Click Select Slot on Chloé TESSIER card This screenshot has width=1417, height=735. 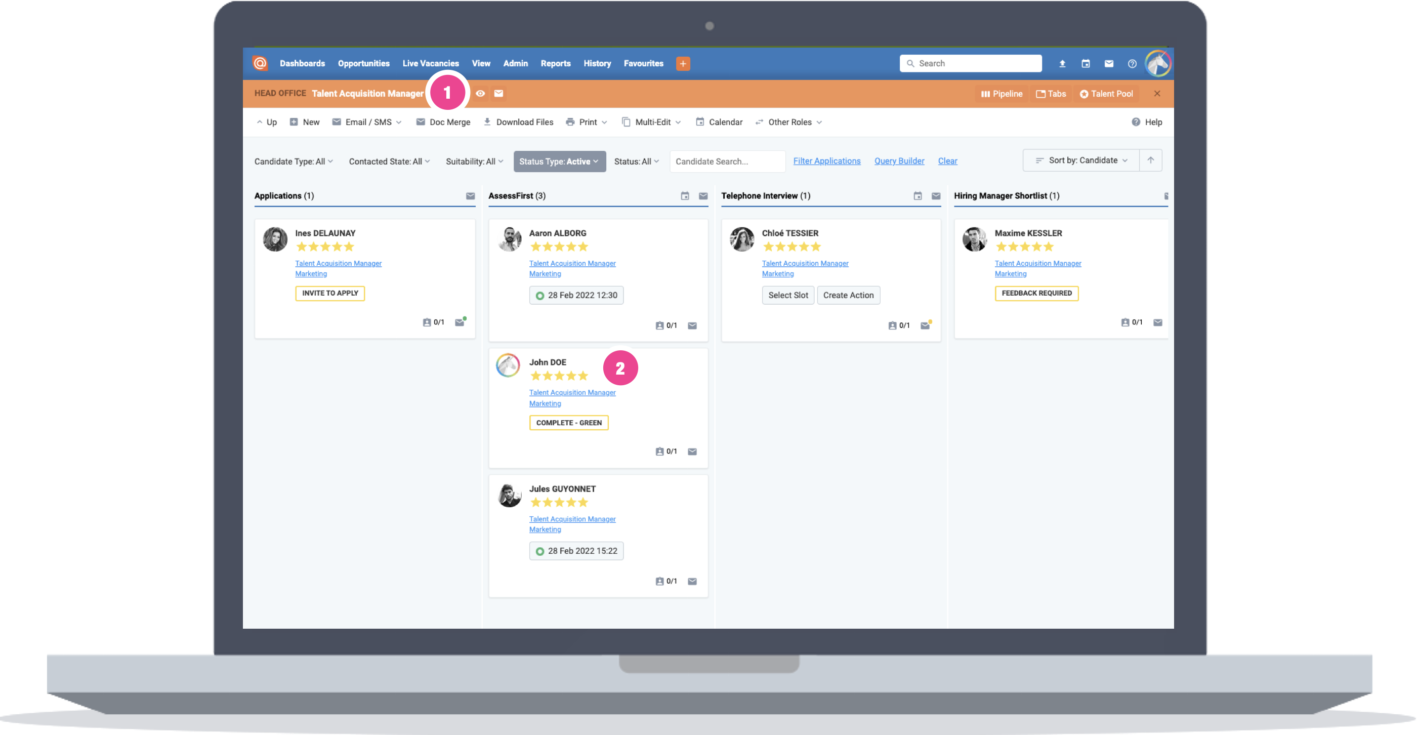pyautogui.click(x=788, y=296)
